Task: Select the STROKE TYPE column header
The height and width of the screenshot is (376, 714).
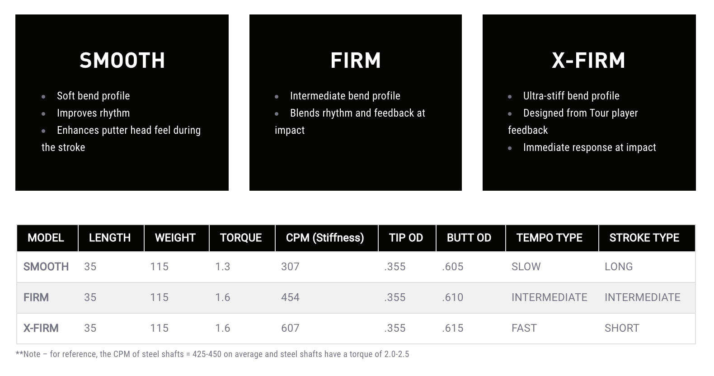Action: 644,238
